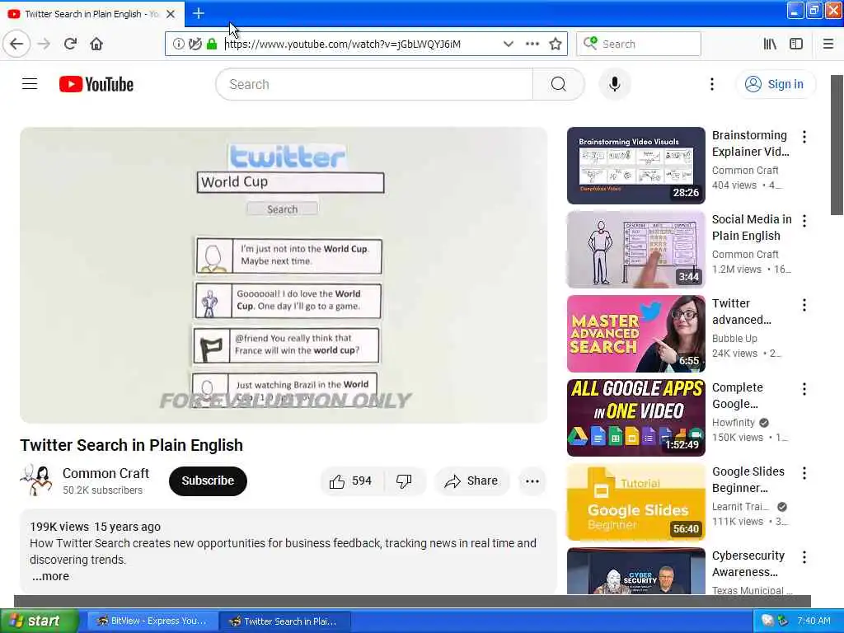Dislike the video with thumbs down
Viewport: 844px width, 633px height.
click(404, 481)
